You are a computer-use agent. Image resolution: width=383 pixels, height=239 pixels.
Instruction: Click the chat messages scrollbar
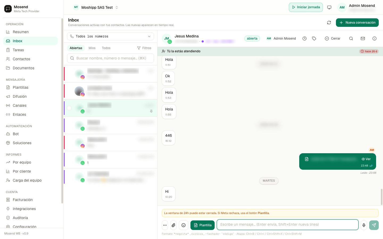pyautogui.click(x=382, y=197)
